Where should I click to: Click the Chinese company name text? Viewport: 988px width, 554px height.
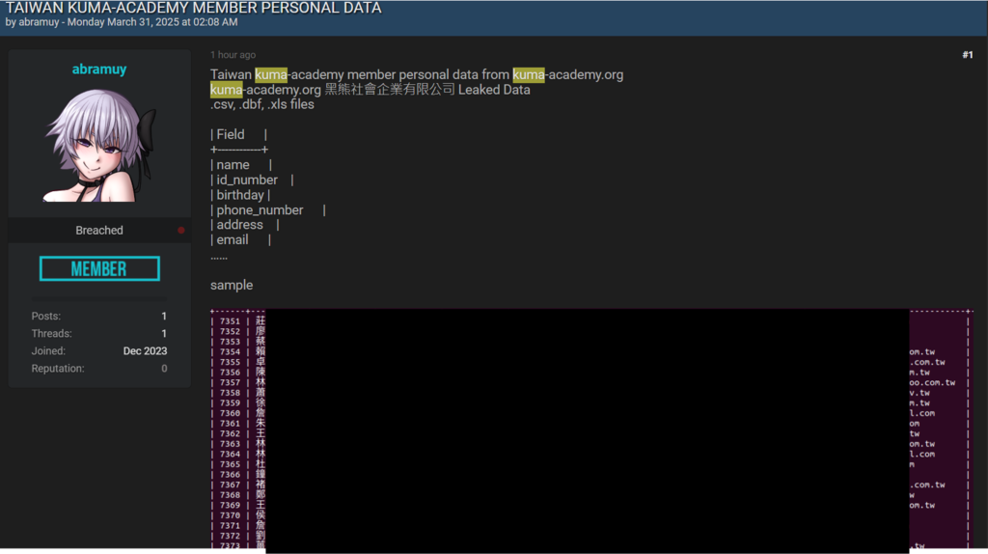click(390, 90)
